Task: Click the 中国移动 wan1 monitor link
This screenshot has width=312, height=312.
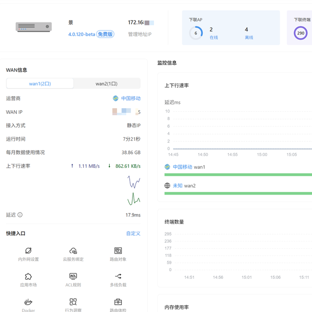Action: (182, 167)
